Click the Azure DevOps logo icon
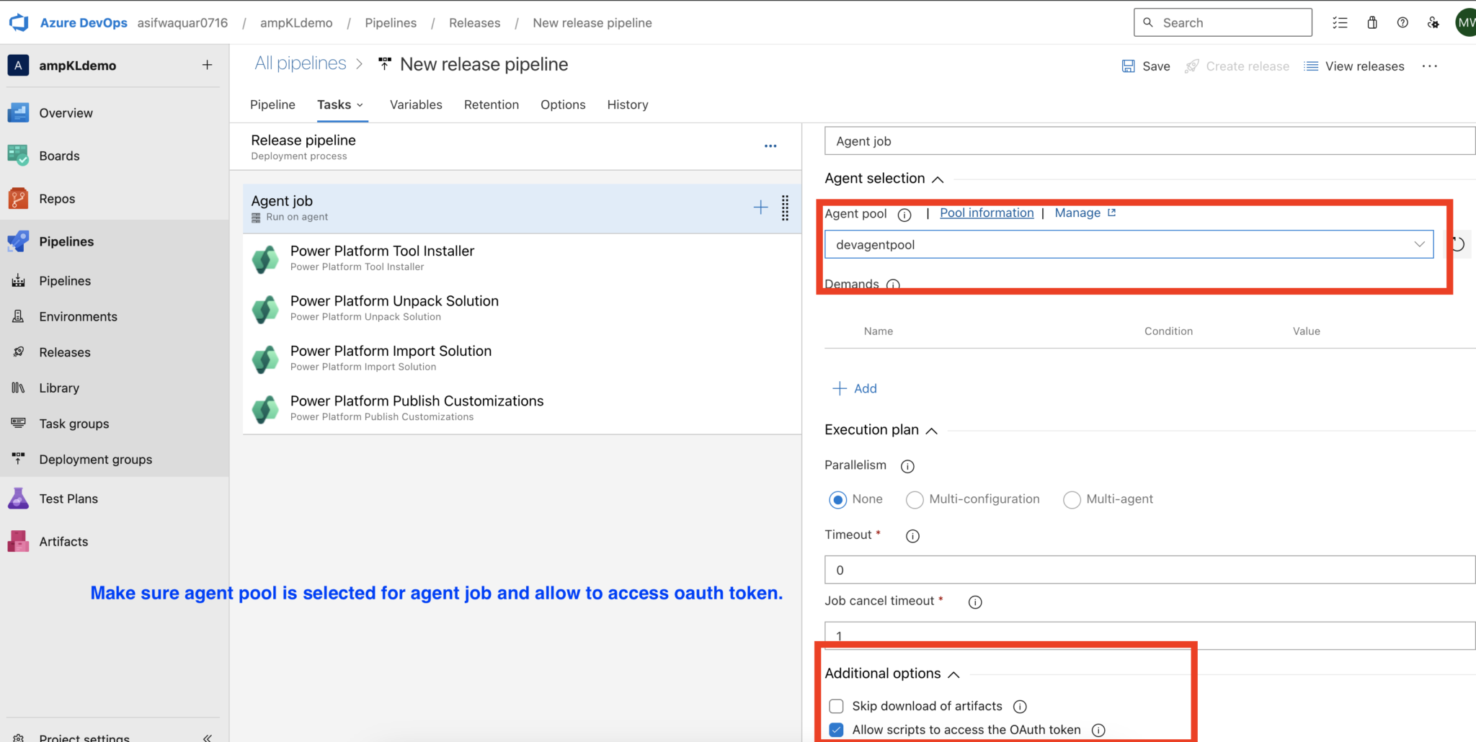The height and width of the screenshot is (742, 1476). [x=19, y=22]
